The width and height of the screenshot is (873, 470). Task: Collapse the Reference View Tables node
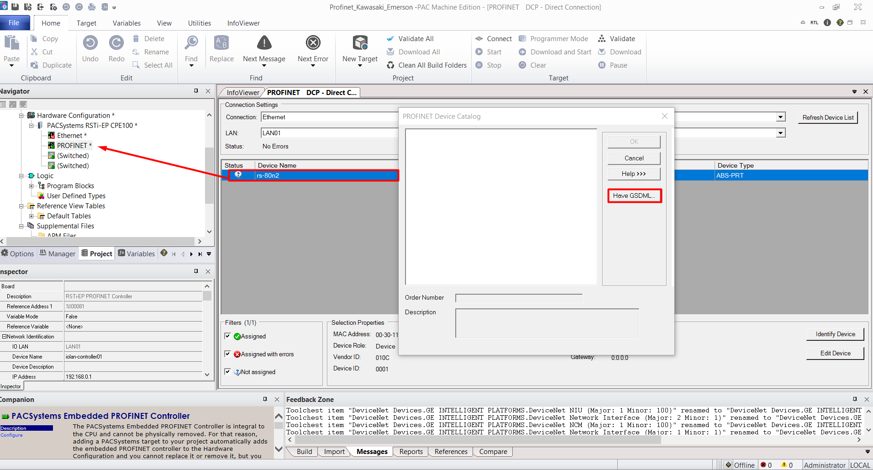[x=21, y=206]
